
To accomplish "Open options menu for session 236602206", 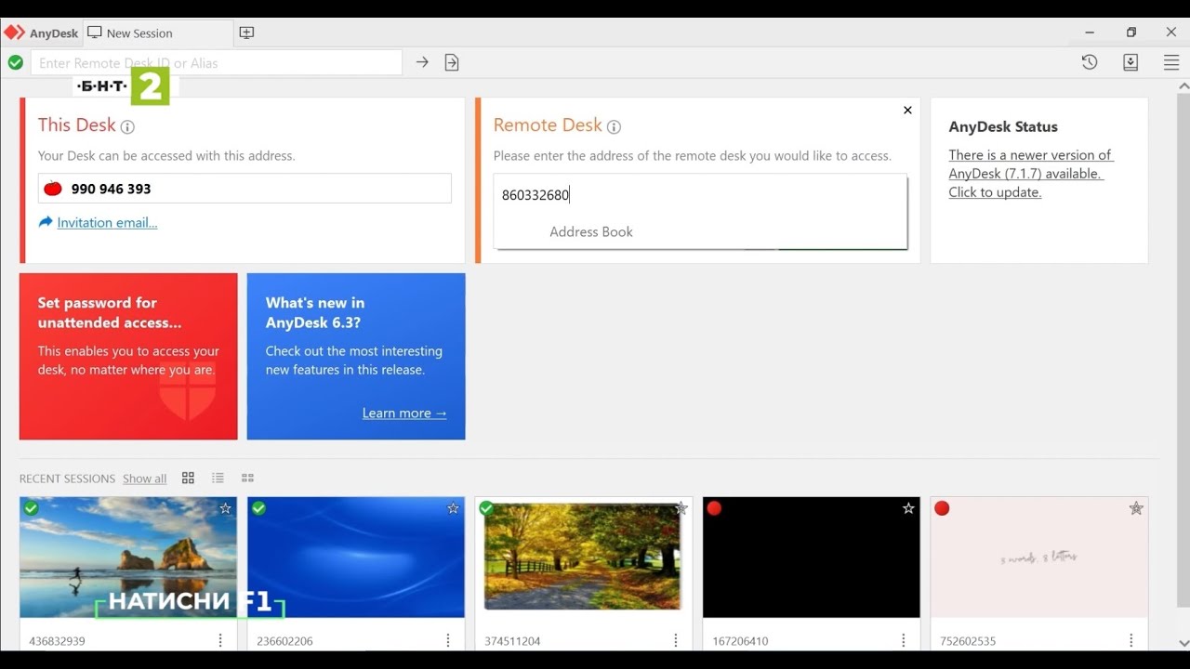I will coord(448,640).
